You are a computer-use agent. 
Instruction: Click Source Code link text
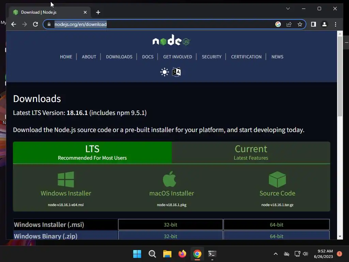(277, 193)
